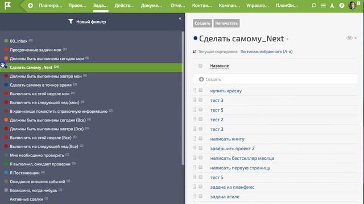This screenshot has width=364, height=204.
Task: Click the Planfix flag logo
Action: (x=7, y=6)
